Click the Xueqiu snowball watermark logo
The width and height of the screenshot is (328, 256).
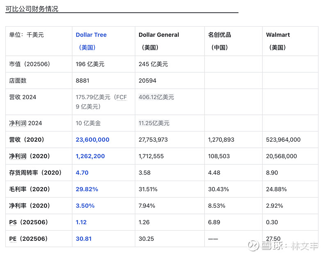coord(253,246)
